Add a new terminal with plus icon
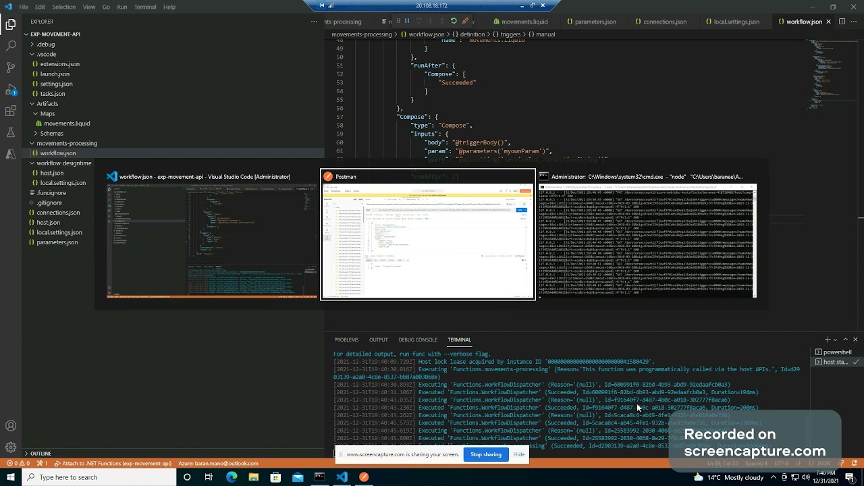864x486 pixels. 828,340
